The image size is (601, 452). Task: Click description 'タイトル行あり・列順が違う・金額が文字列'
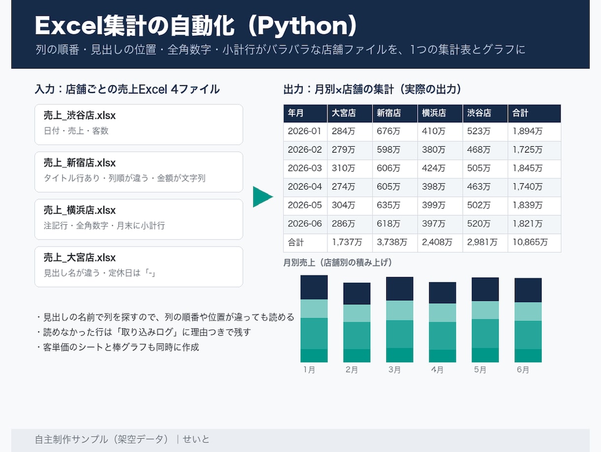pyautogui.click(x=124, y=178)
